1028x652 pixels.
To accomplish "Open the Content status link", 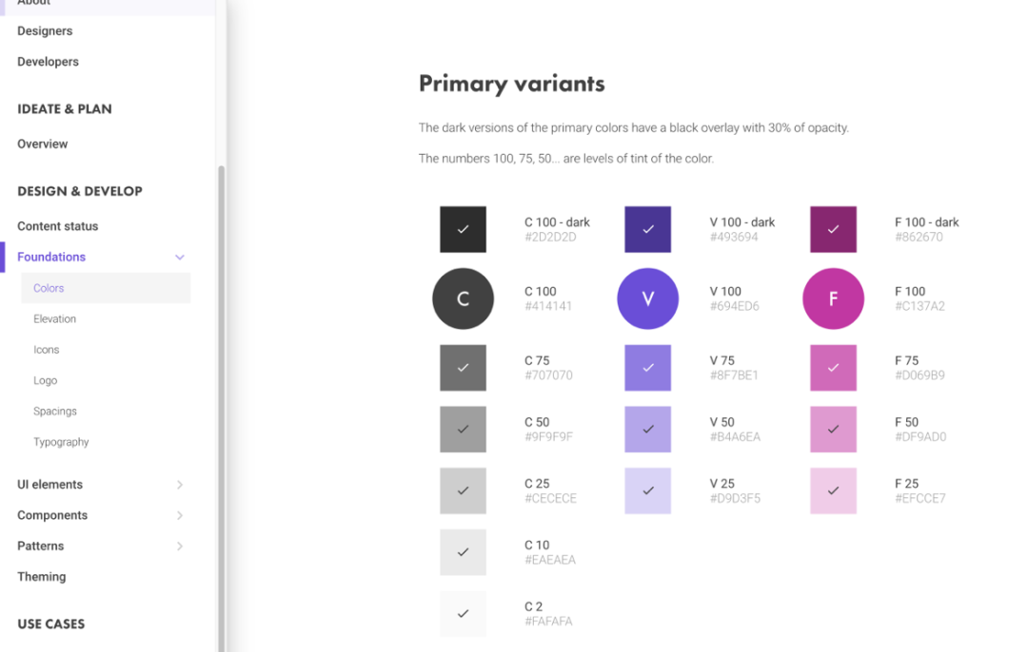I will [57, 226].
